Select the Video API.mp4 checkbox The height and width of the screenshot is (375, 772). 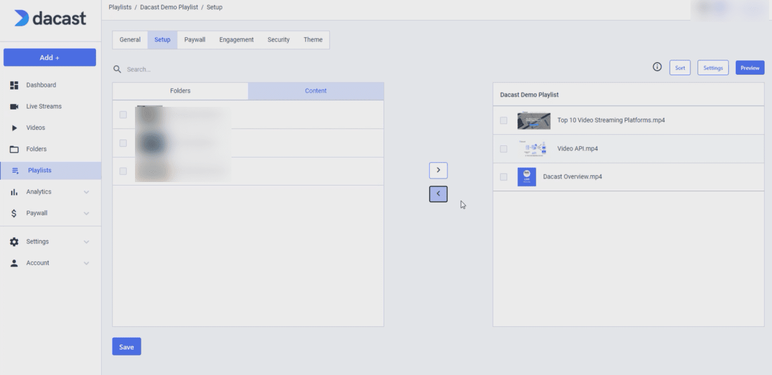click(x=504, y=149)
